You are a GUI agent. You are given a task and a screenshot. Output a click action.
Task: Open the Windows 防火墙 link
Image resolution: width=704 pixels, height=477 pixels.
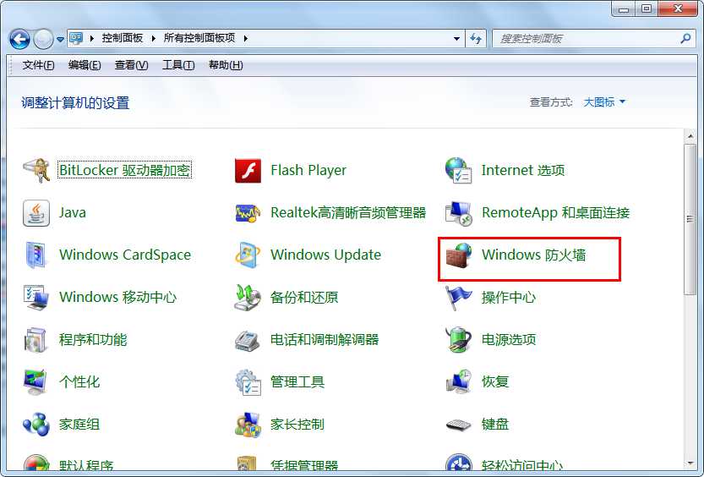[533, 255]
